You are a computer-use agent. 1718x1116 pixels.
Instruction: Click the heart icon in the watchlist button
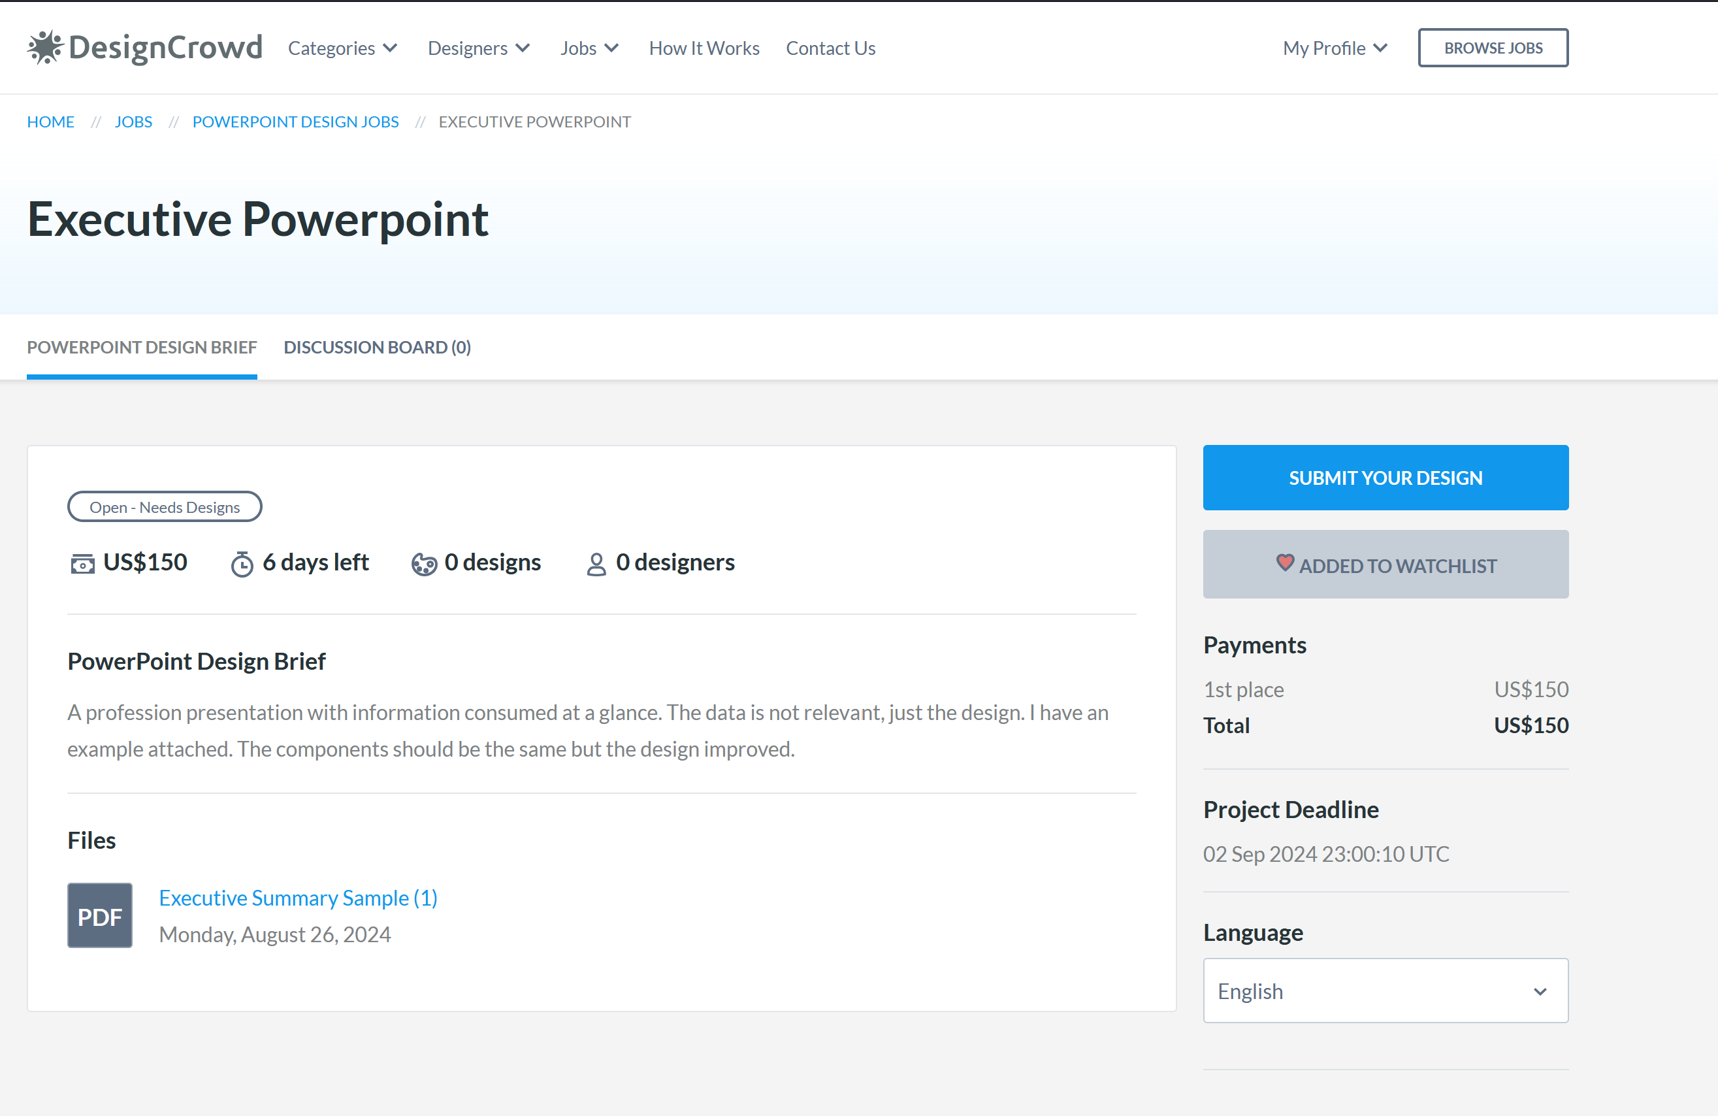click(1285, 563)
